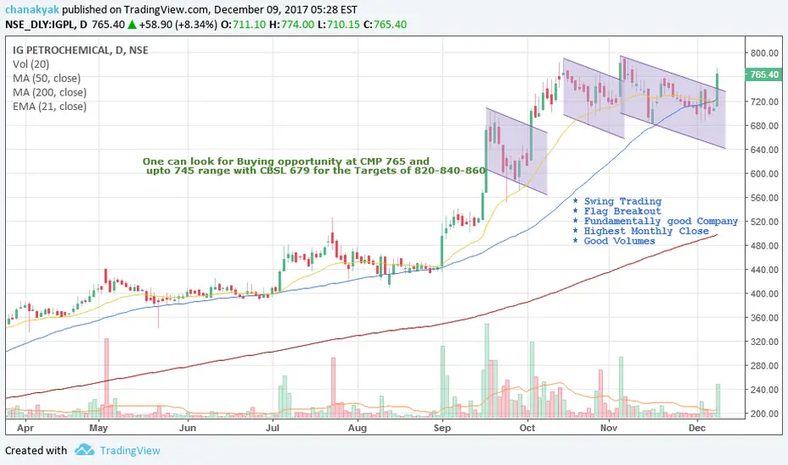788x465 pixels.
Task: Click the Jul label on time axis
Action: pos(272,428)
